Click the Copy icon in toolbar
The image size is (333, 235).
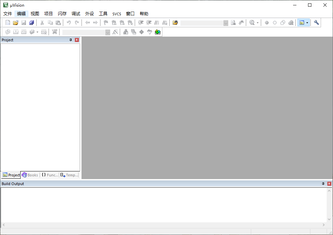(x=50, y=23)
